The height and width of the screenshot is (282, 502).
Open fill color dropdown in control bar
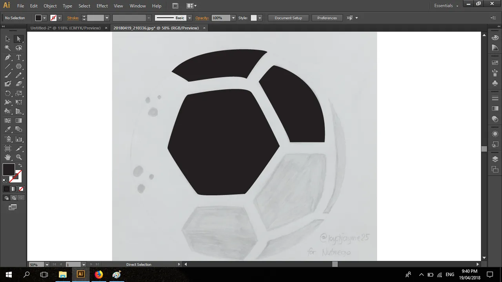pos(44,18)
